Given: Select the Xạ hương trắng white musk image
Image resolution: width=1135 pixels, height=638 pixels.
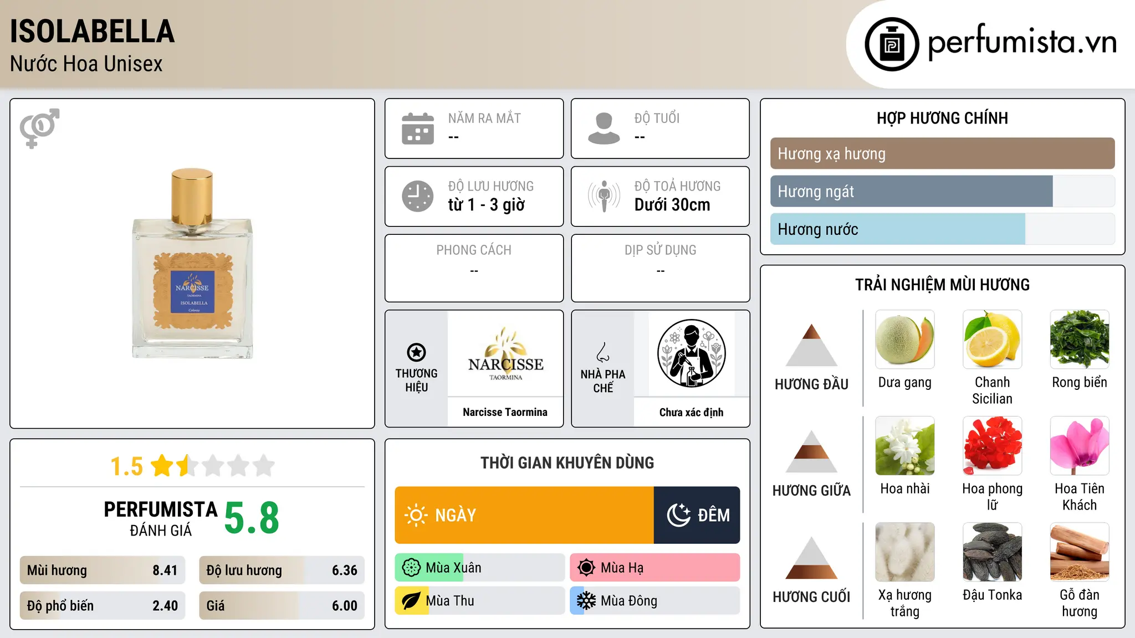Looking at the screenshot, I should click(905, 552).
